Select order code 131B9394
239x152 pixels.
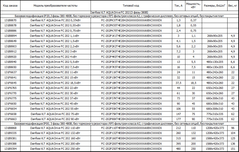(x=10, y=149)
